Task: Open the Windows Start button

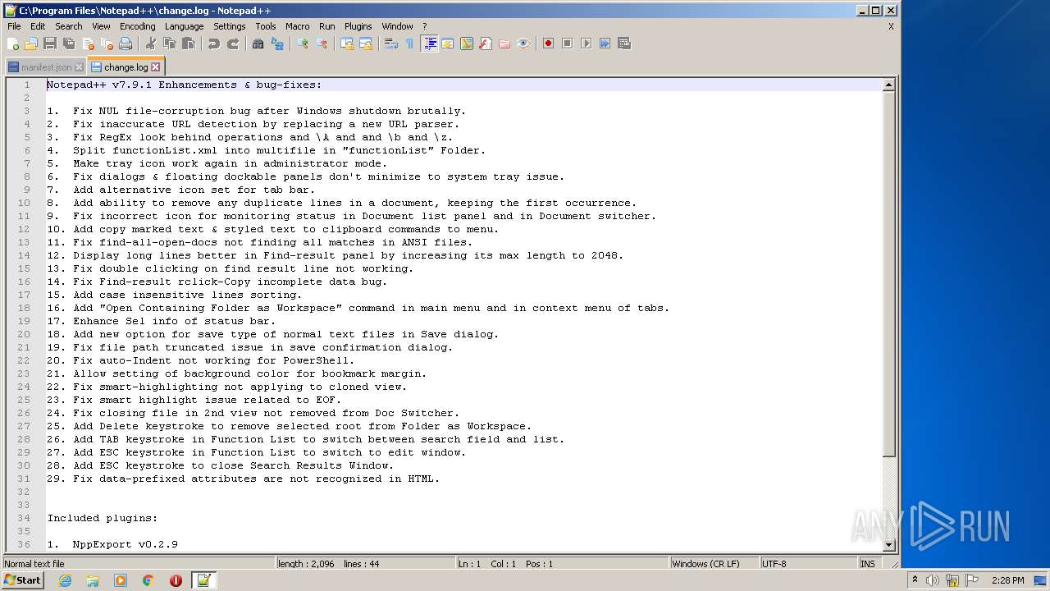Action: tap(22, 580)
